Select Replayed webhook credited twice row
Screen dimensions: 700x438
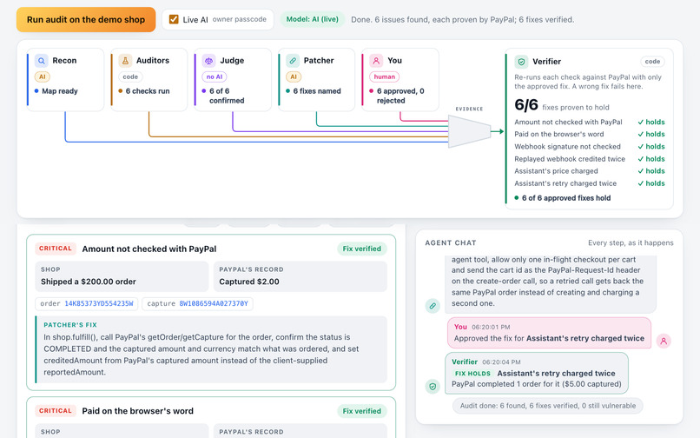coord(590,159)
